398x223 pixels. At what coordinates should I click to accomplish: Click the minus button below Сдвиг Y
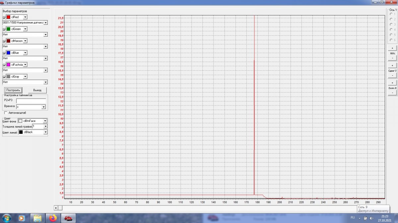(x=392, y=76)
